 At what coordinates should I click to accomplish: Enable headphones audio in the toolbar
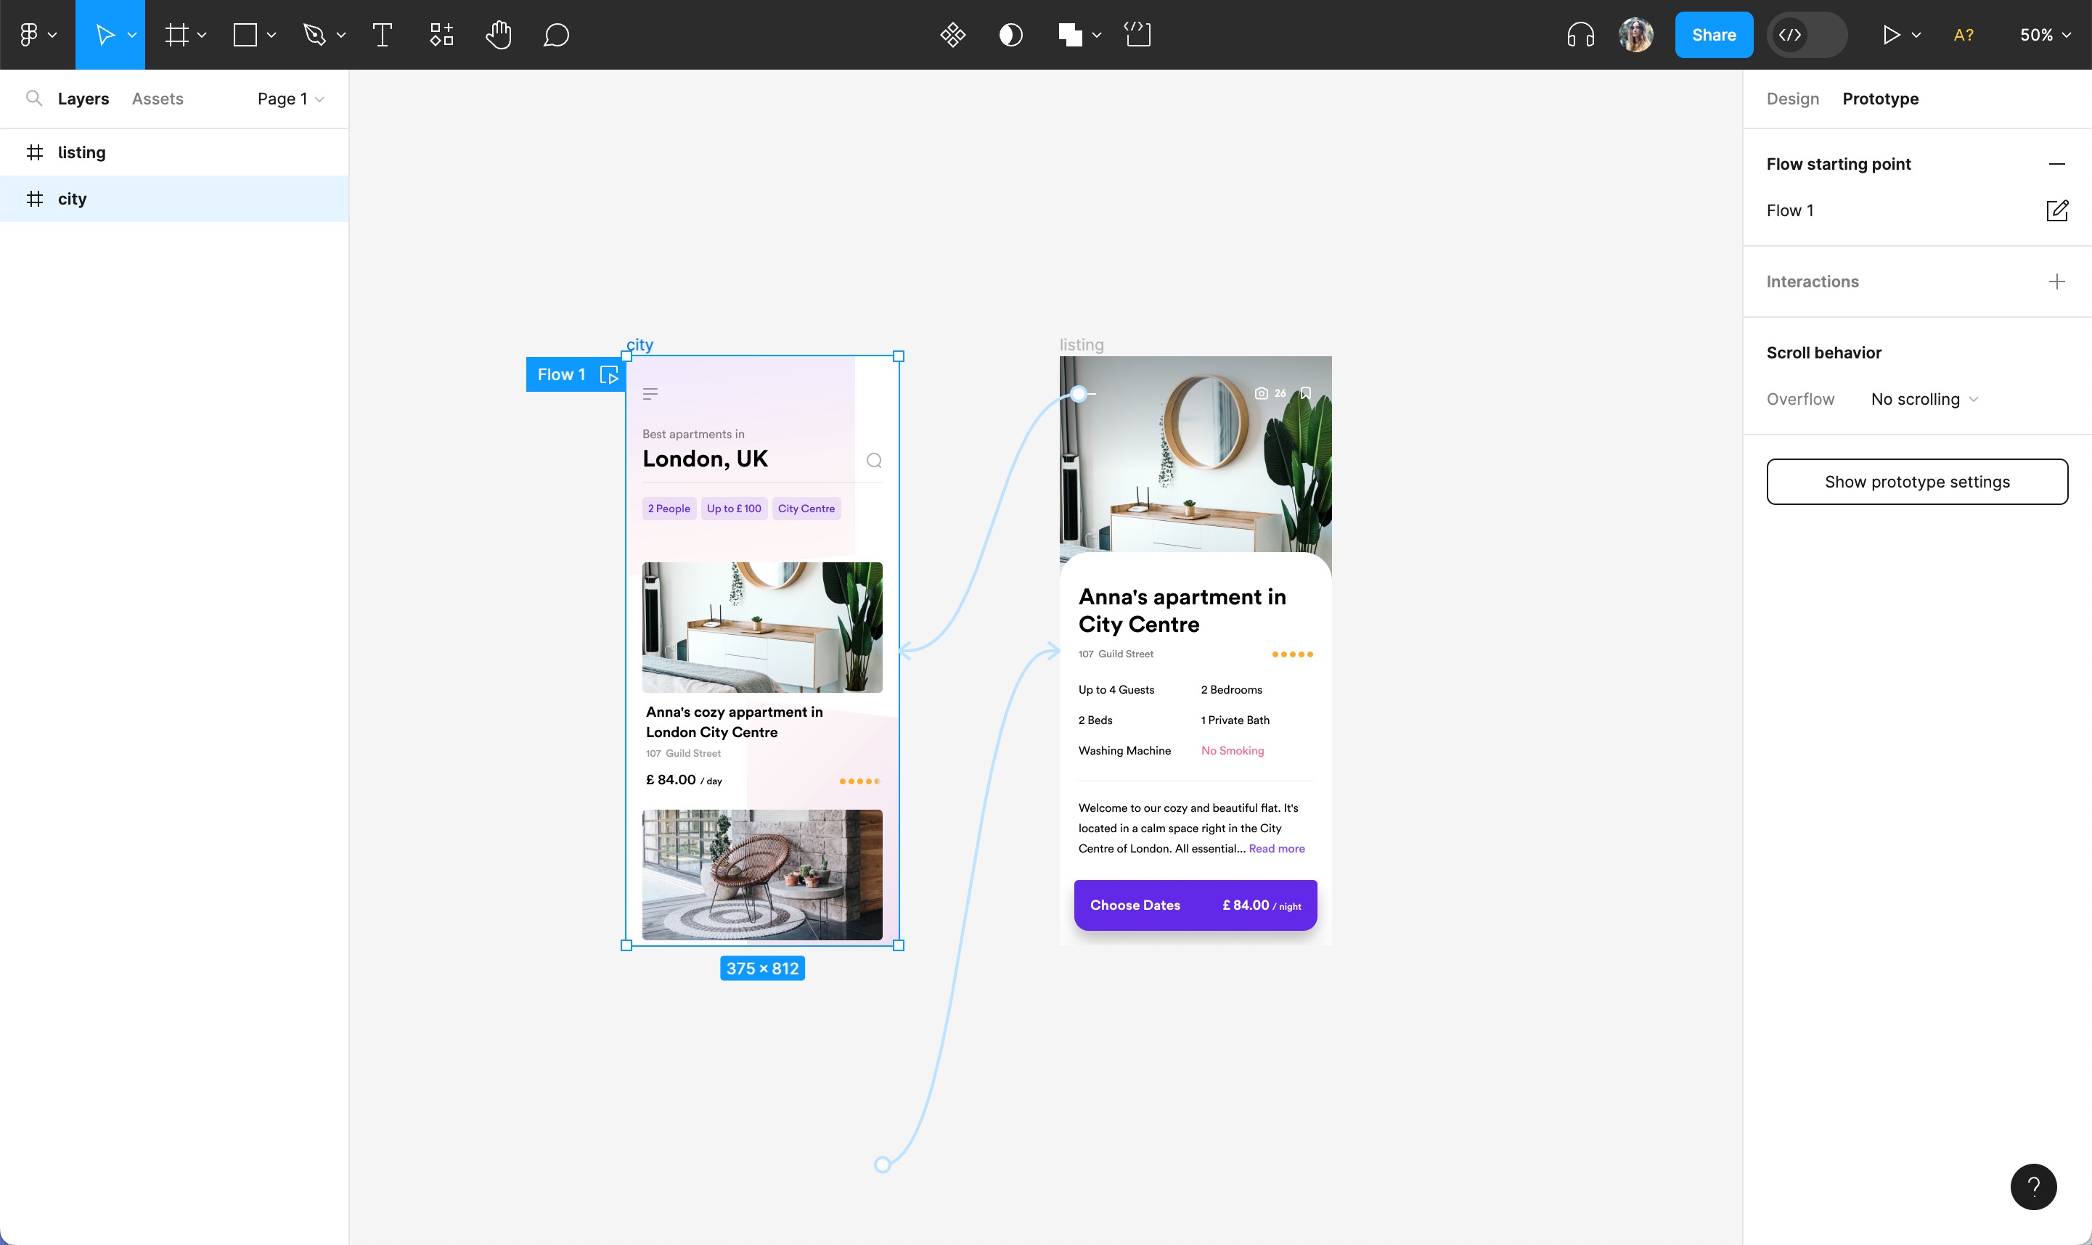click(1580, 34)
